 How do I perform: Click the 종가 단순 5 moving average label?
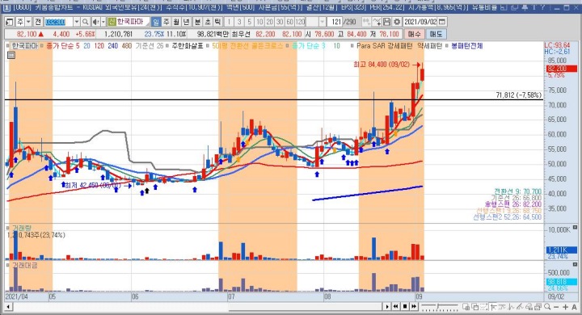(x=63, y=46)
